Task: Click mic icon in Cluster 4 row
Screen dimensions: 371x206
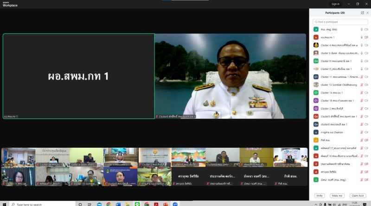Action: tap(362, 45)
